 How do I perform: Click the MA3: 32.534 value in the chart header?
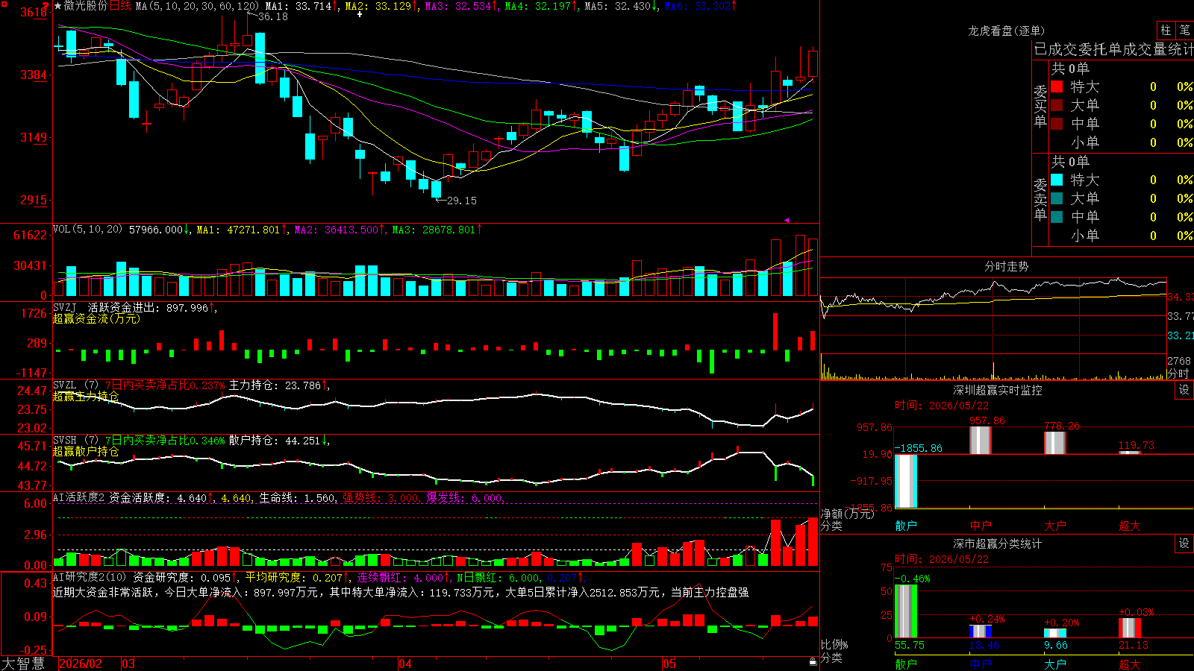point(461,6)
